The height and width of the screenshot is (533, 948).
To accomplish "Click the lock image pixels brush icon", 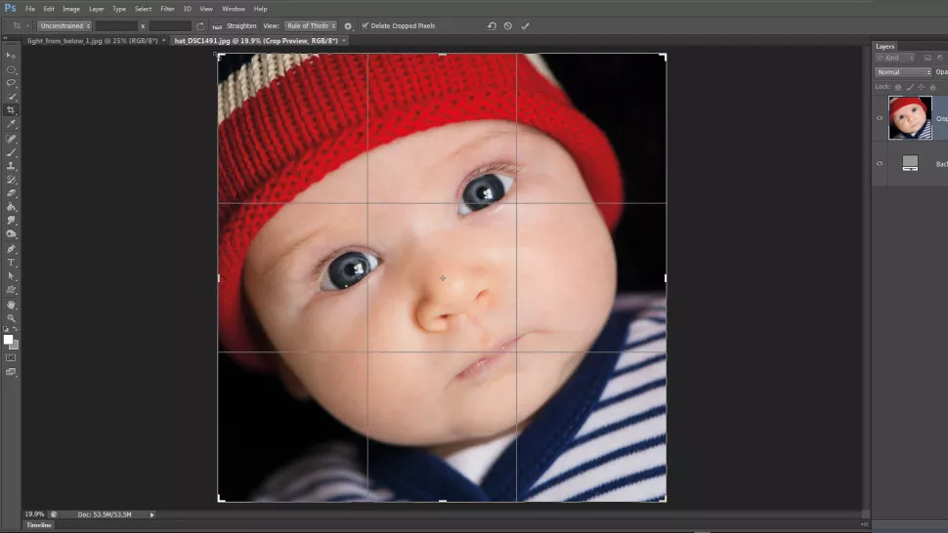I will [x=909, y=87].
